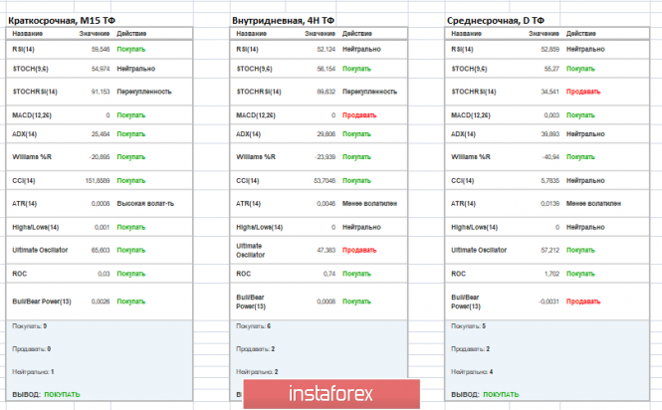
Task: Click ROC value 0,74 in 4H table
Action: (330, 274)
